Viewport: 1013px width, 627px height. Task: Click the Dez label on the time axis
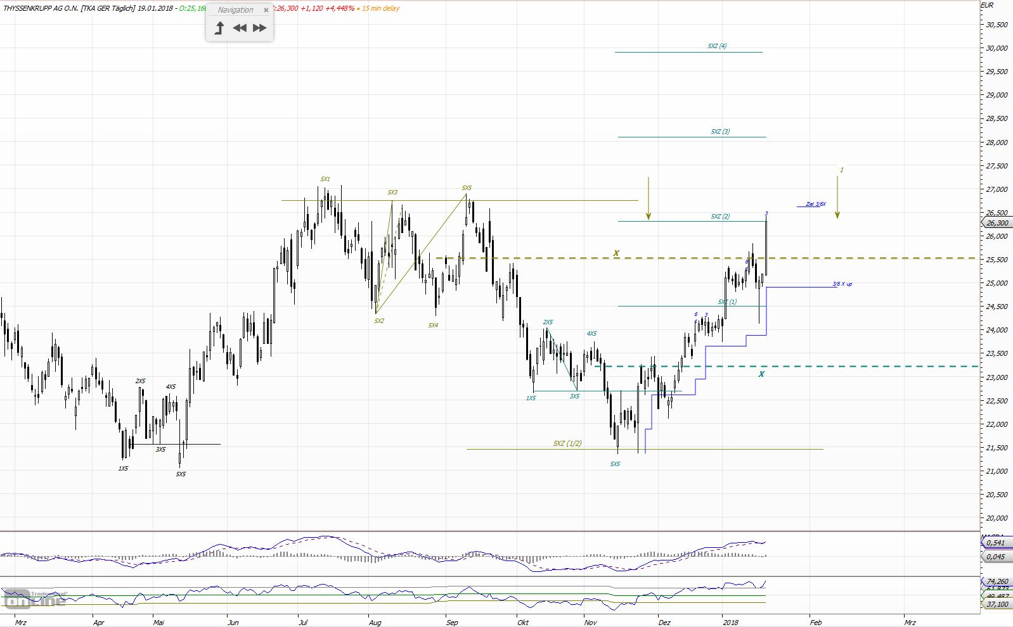664,623
